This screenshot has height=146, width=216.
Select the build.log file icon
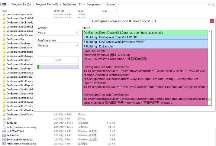(4, 123)
